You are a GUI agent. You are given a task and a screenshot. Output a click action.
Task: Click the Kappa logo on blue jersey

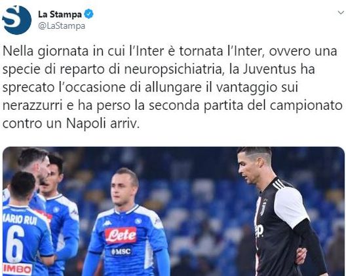107,224
